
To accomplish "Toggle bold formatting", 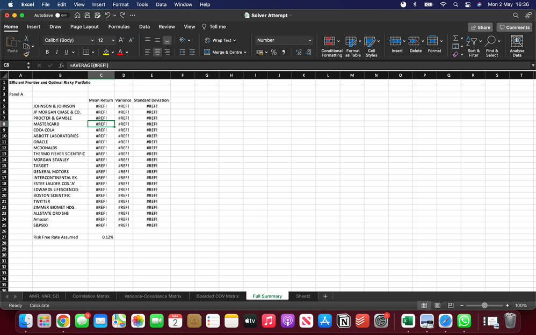I will click(x=47, y=52).
